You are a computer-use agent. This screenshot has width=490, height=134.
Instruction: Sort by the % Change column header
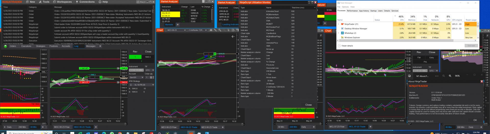coord(206,7)
